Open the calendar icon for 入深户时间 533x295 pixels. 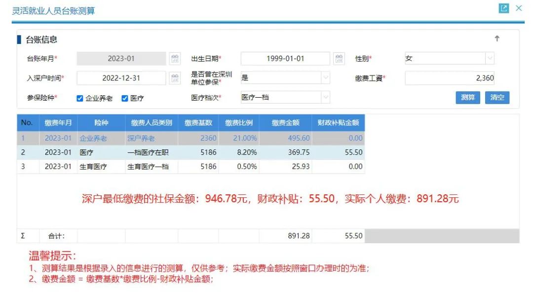(x=175, y=78)
